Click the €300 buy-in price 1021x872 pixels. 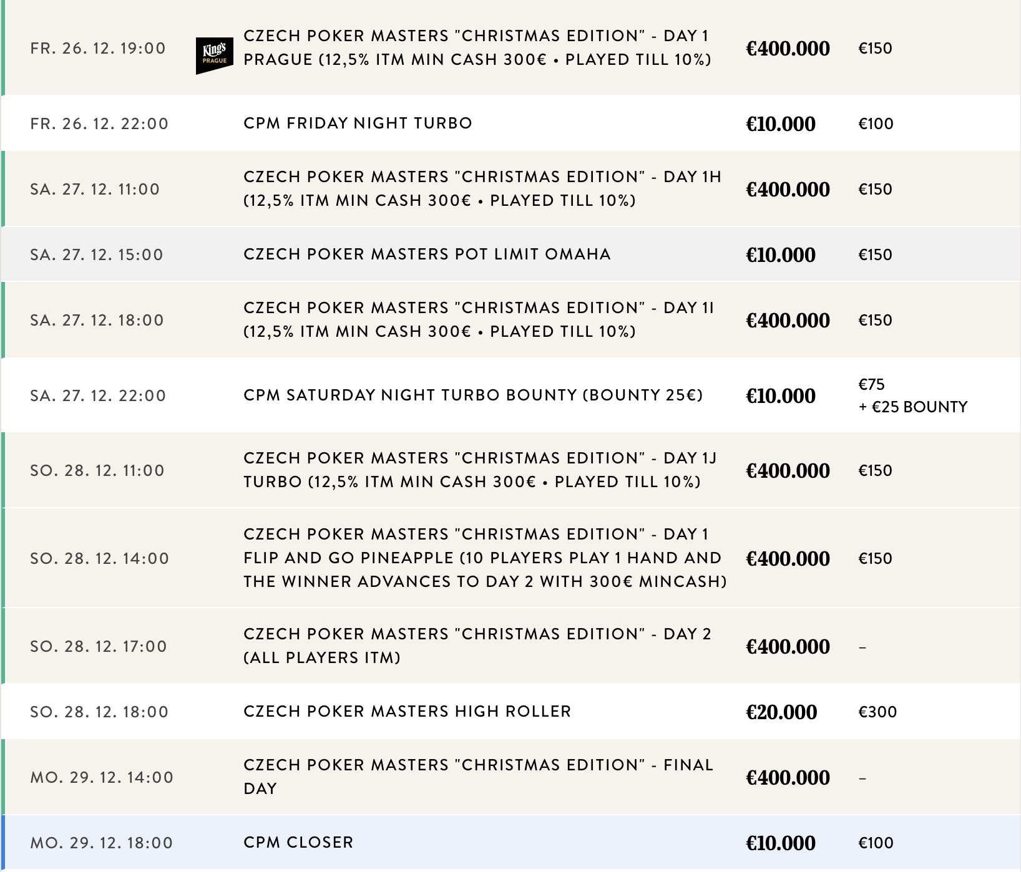point(877,712)
